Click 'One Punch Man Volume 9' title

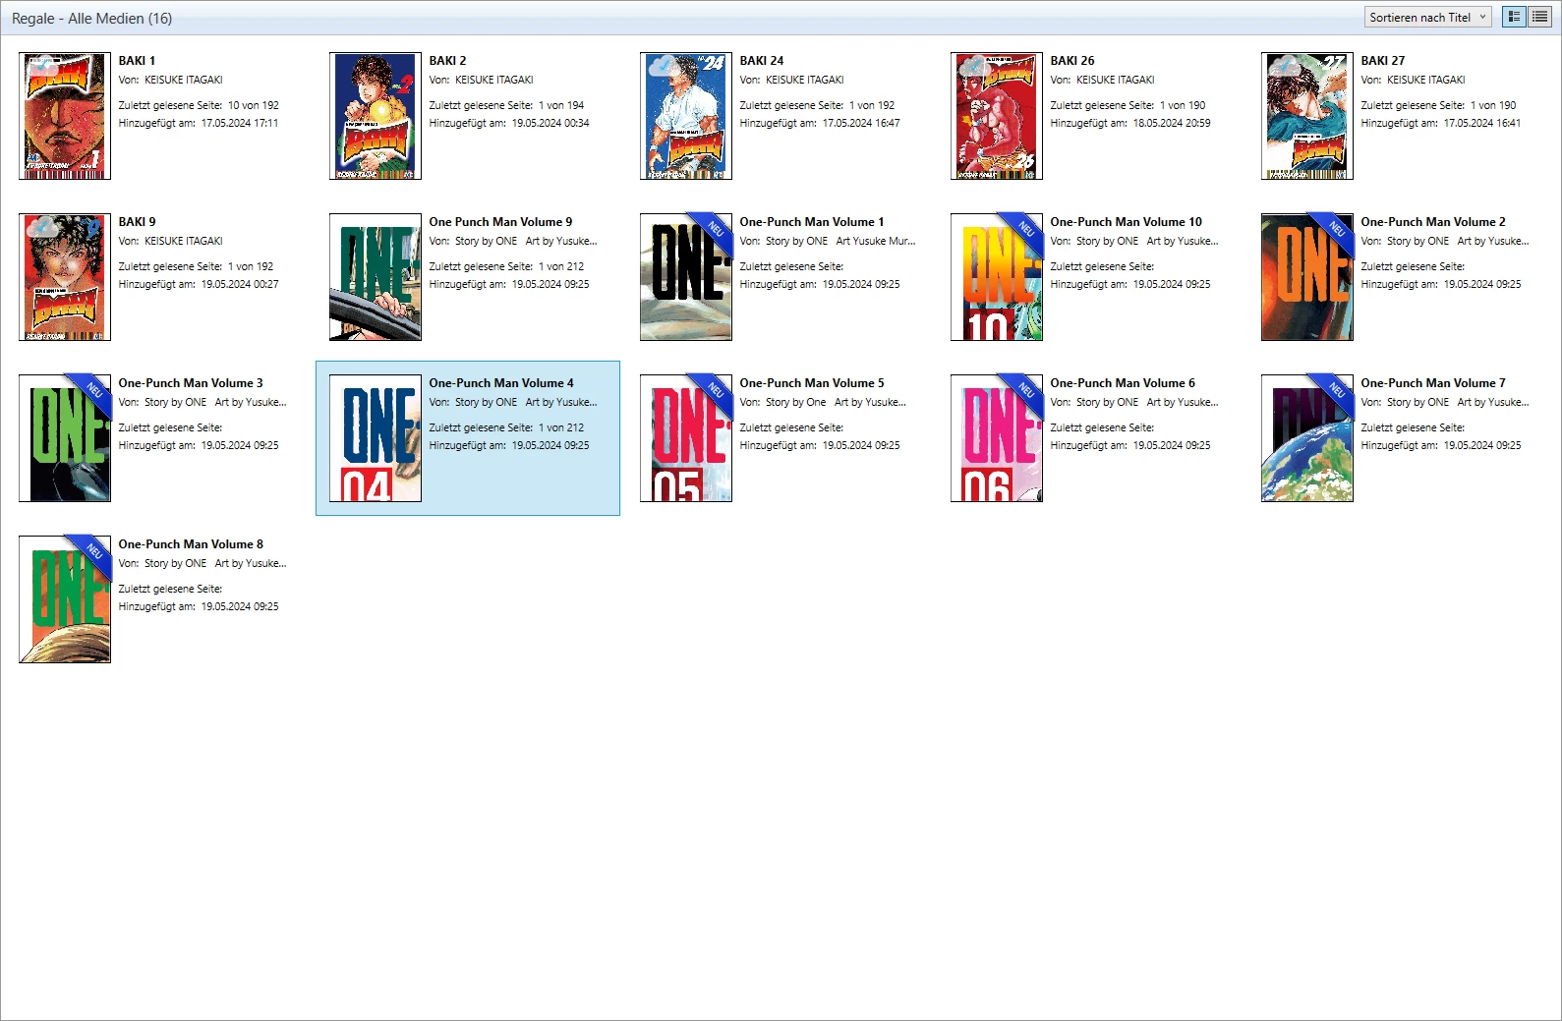(x=500, y=222)
